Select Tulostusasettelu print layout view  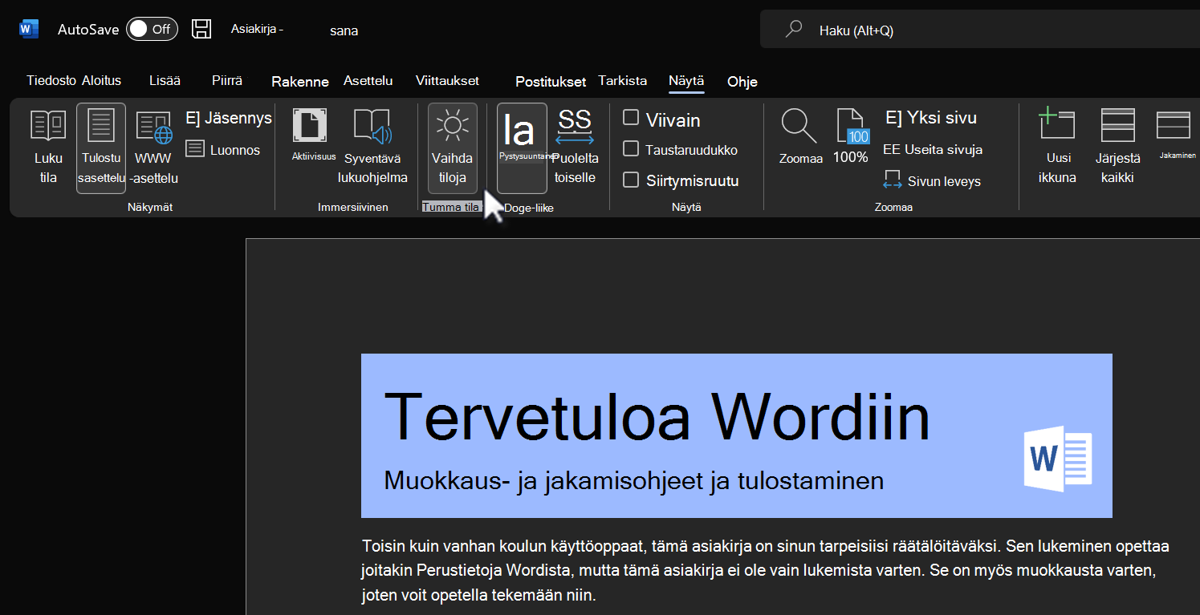[x=101, y=148]
